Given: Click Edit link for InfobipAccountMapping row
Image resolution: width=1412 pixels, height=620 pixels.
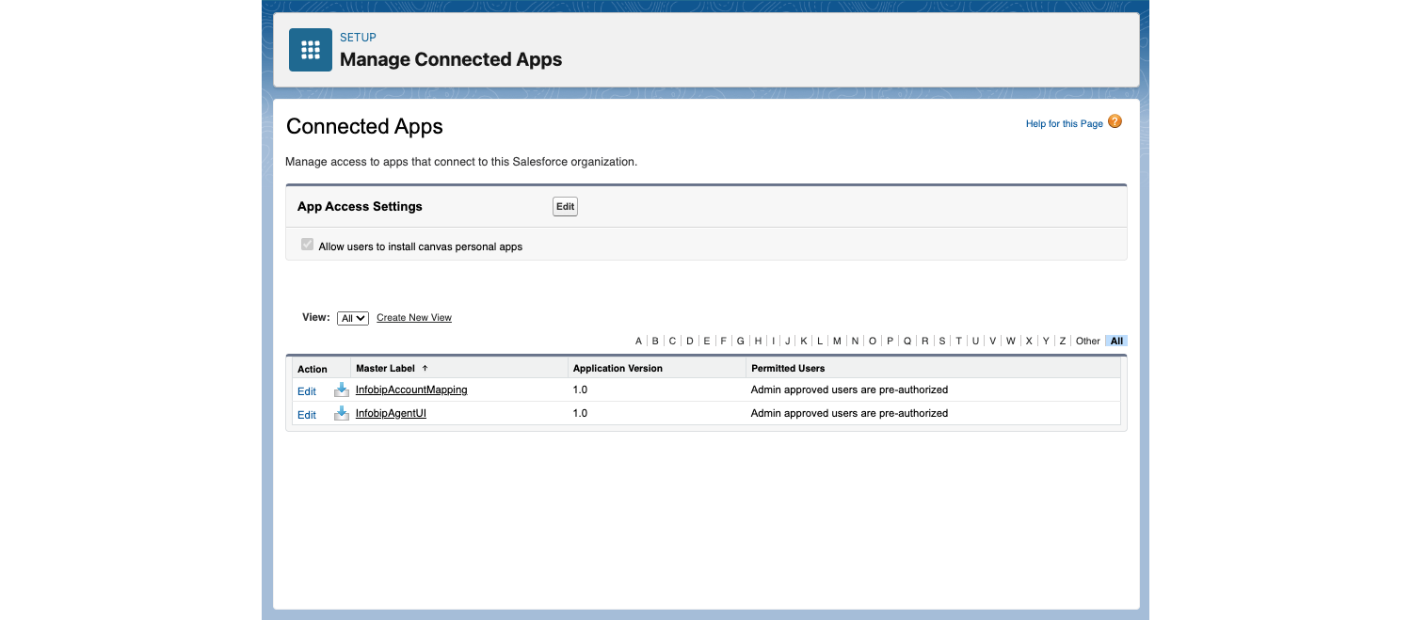Looking at the screenshot, I should [x=307, y=391].
